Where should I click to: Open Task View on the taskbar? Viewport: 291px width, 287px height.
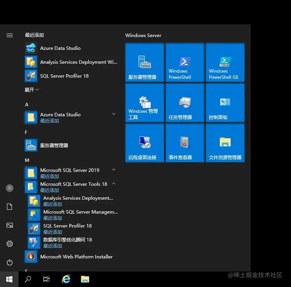point(46,279)
